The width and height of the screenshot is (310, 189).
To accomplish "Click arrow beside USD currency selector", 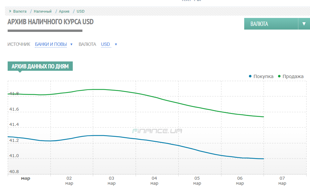I will (x=116, y=45).
